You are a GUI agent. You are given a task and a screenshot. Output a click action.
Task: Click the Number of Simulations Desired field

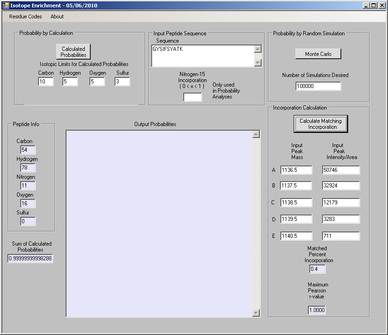pyautogui.click(x=318, y=86)
